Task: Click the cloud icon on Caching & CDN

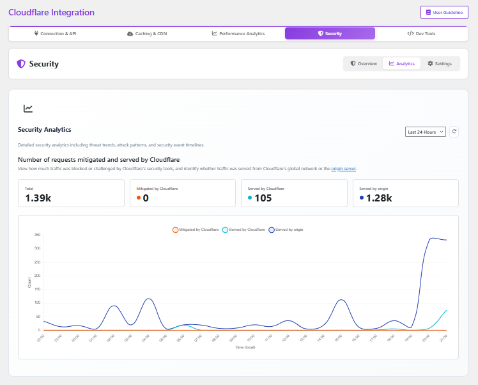Action: coord(130,33)
